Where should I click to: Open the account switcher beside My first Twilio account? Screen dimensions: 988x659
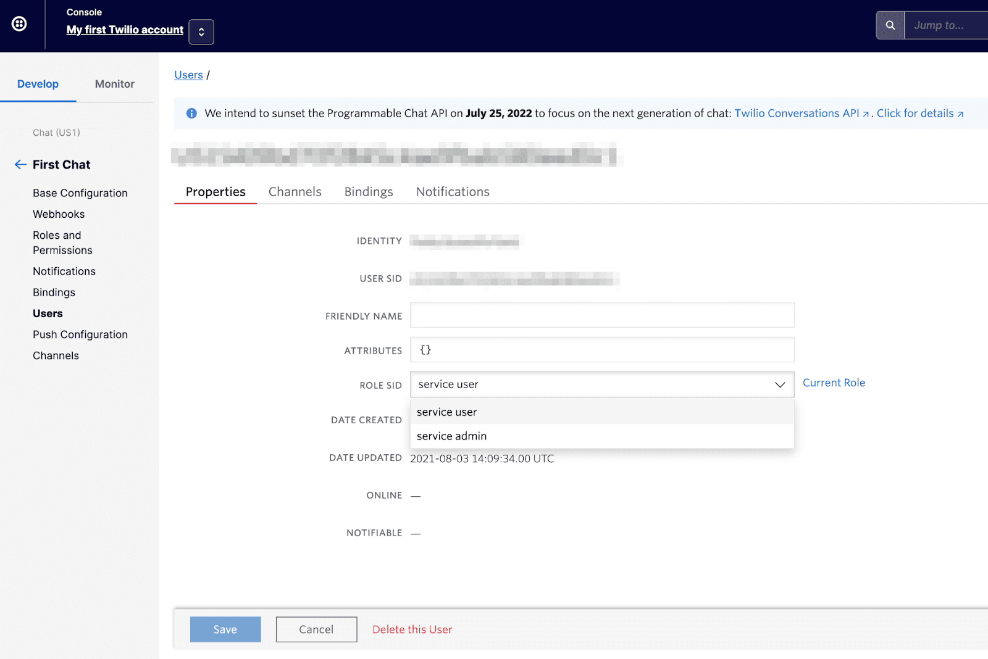201,31
